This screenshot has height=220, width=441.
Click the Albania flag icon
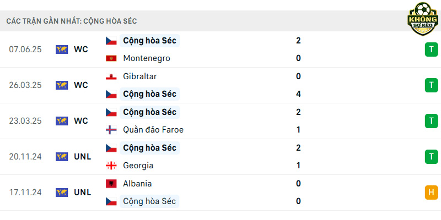[x=111, y=184]
